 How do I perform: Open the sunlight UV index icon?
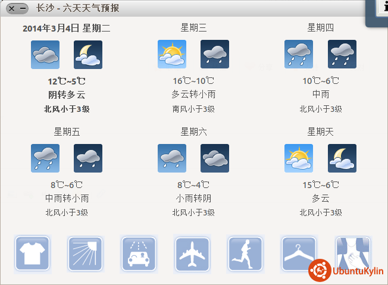point(85,254)
